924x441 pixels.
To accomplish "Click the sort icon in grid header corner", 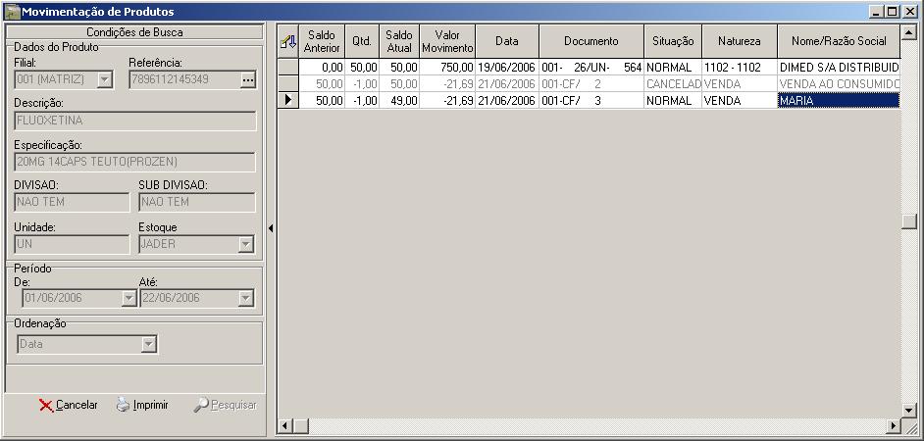I will [288, 41].
